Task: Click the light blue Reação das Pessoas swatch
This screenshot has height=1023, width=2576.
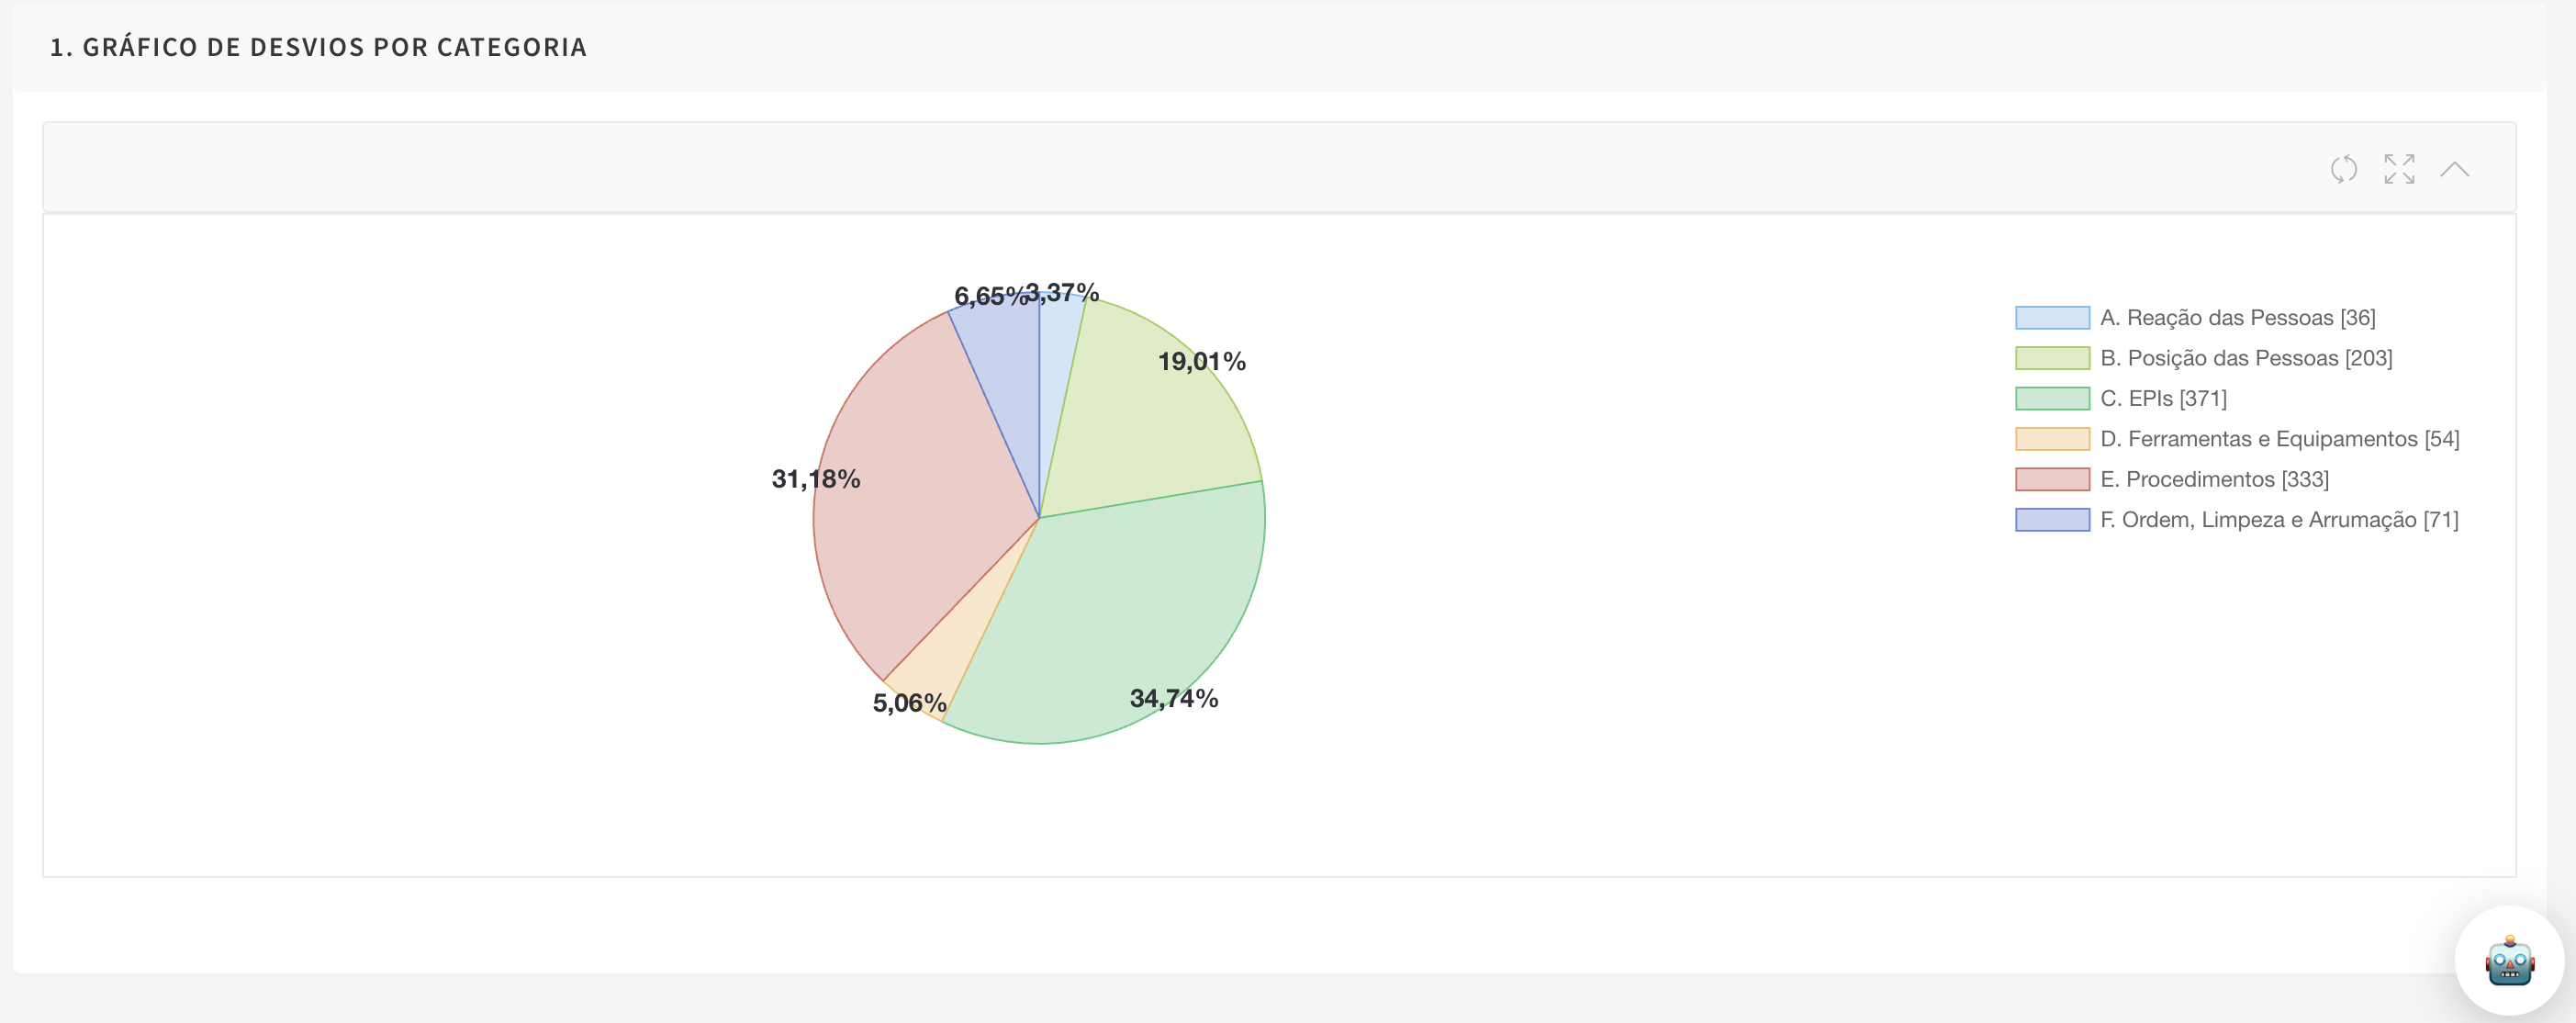Action: coord(2051,318)
